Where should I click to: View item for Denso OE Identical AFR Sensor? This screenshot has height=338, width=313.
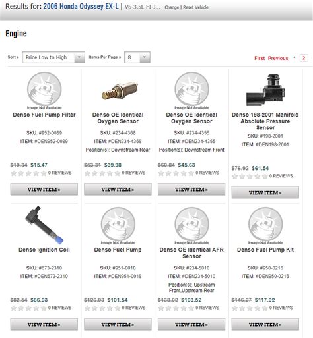tap(191, 324)
